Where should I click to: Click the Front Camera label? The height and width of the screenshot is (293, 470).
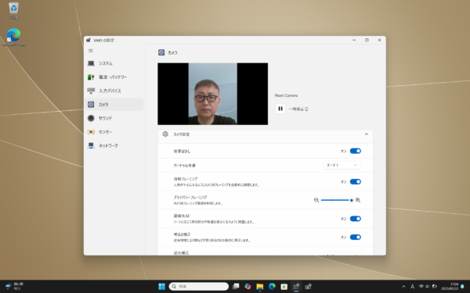click(x=286, y=95)
